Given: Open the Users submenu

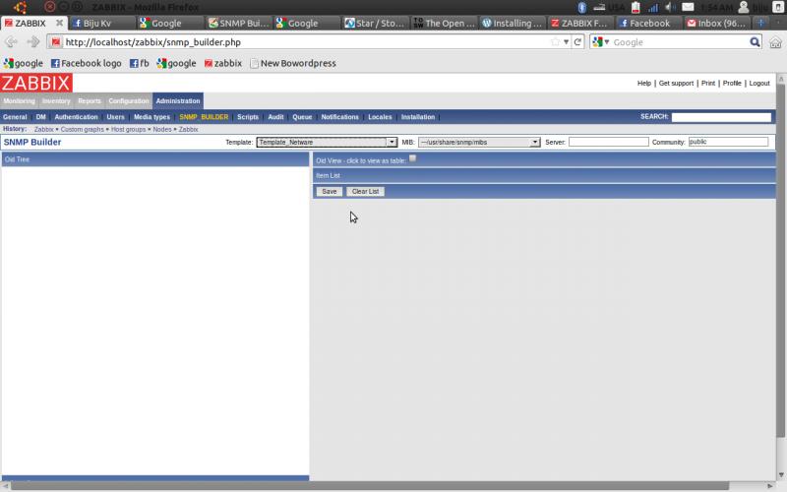Looking at the screenshot, I should pyautogui.click(x=115, y=117).
